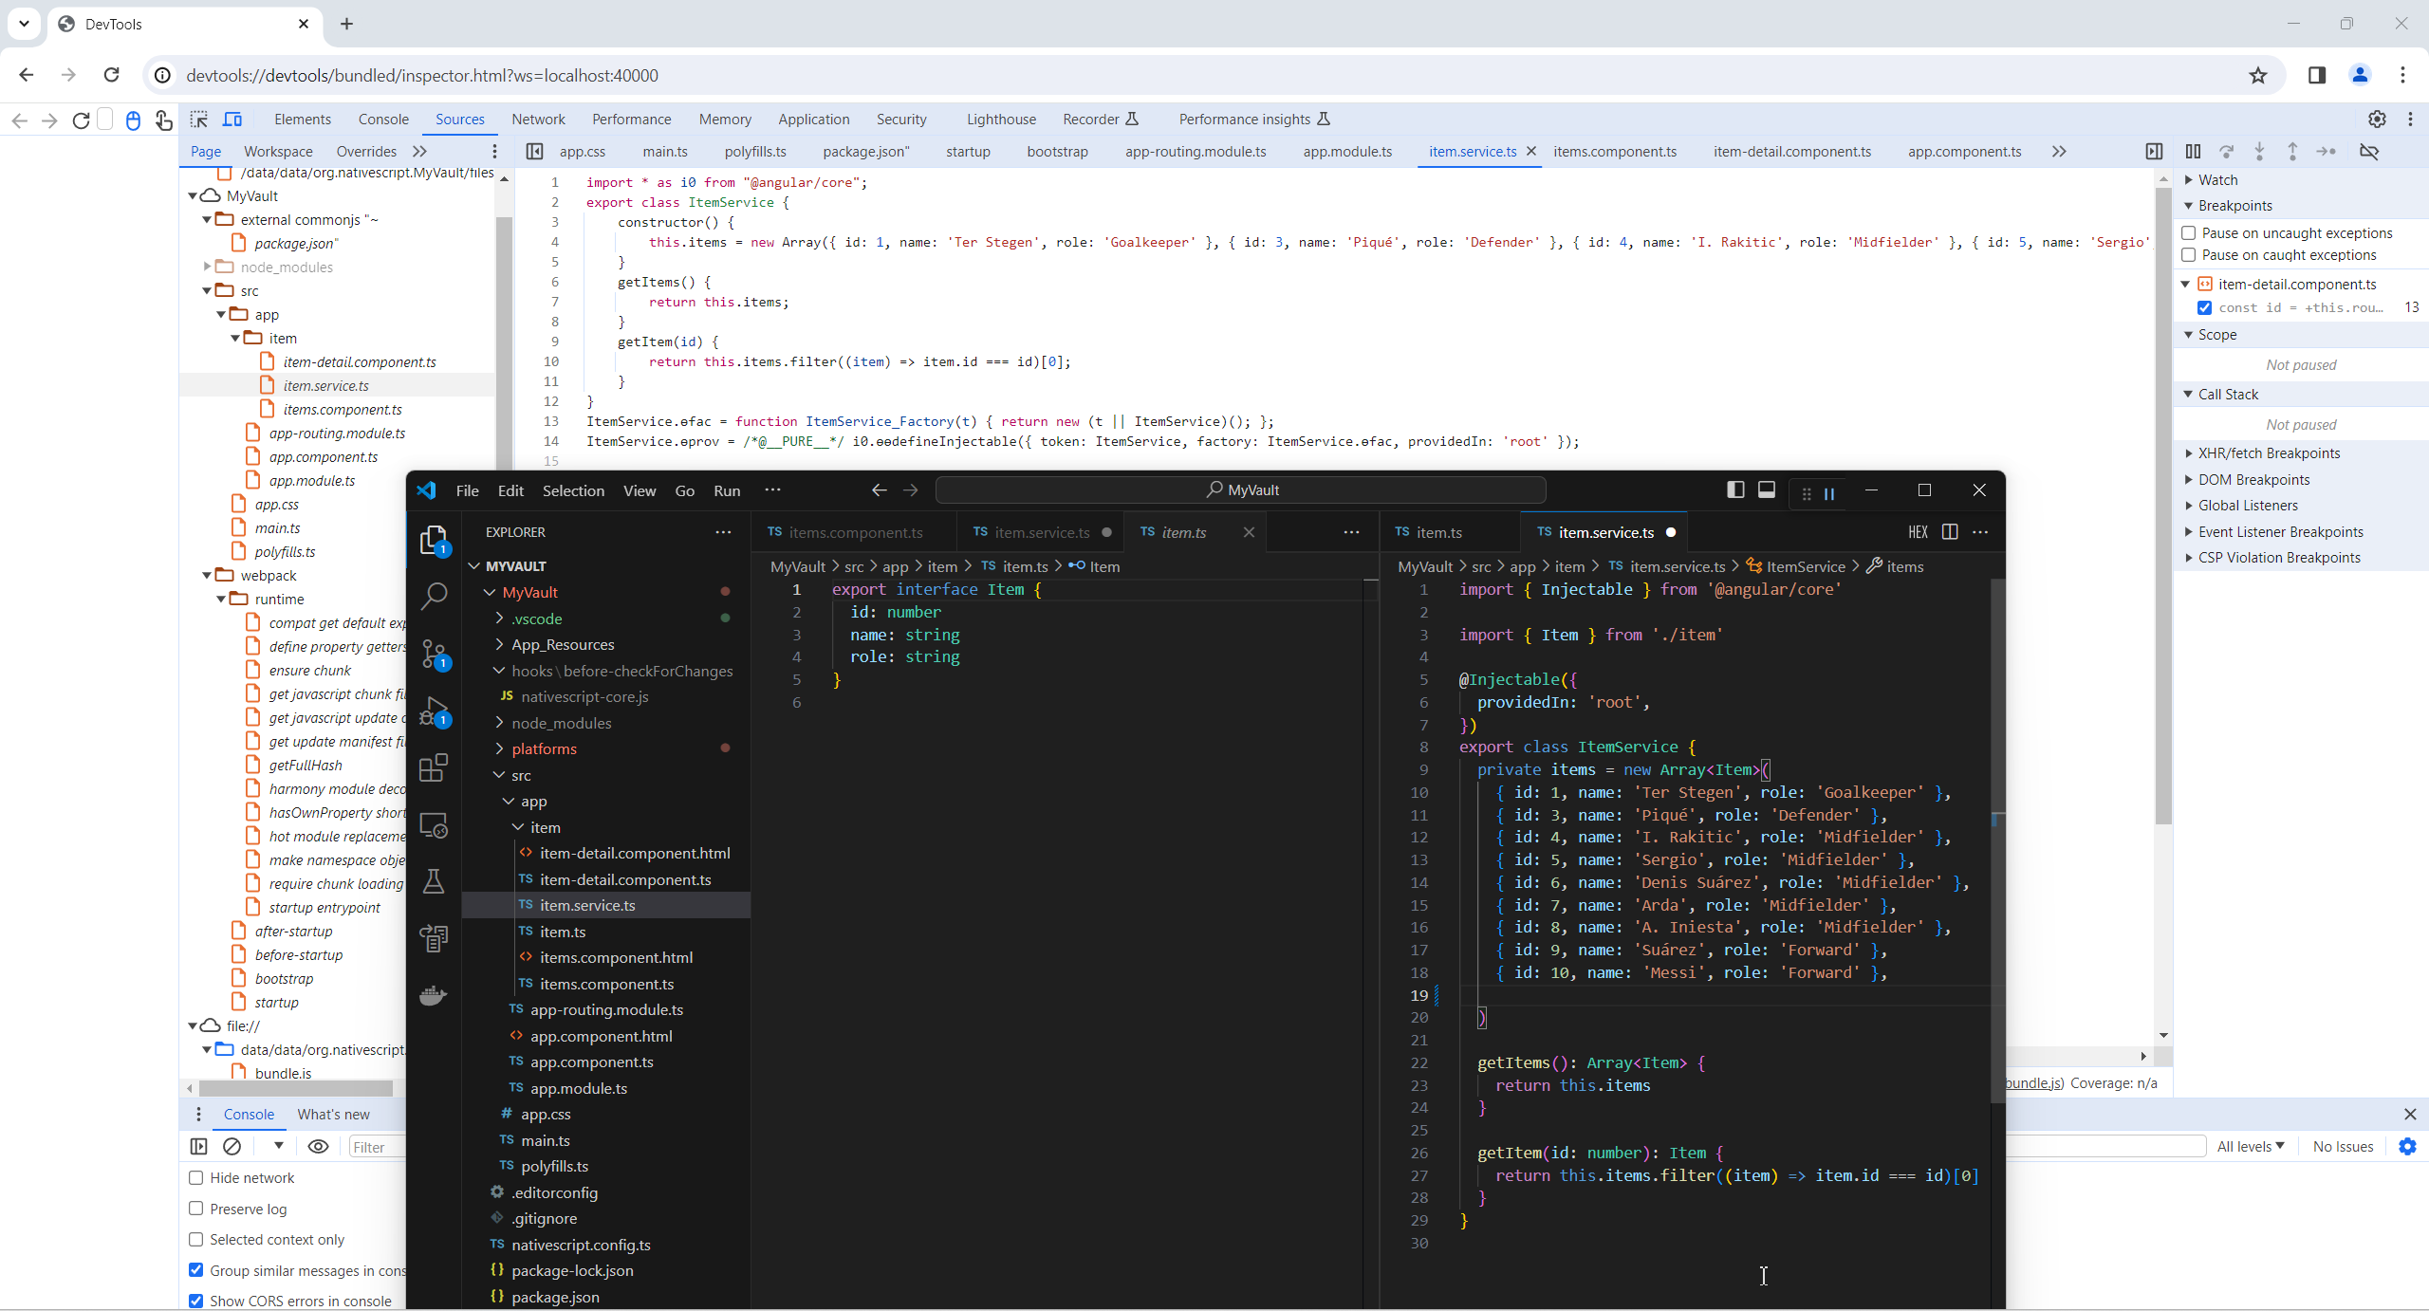This screenshot has height=1311, width=2429.
Task: Open items.component.ts tab in DevTools
Action: pyautogui.click(x=1615, y=152)
